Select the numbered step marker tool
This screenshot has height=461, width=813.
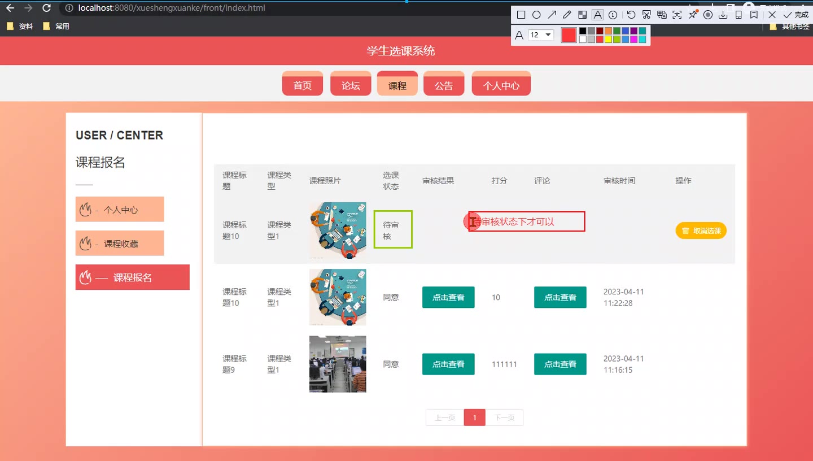[613, 15]
